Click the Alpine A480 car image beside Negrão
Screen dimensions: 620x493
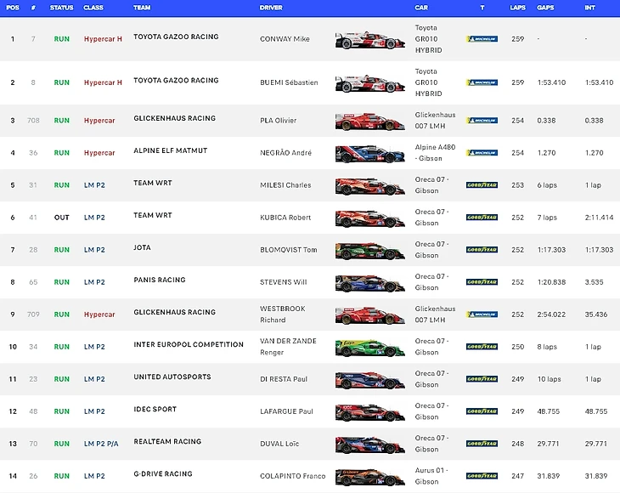pyautogui.click(x=369, y=153)
